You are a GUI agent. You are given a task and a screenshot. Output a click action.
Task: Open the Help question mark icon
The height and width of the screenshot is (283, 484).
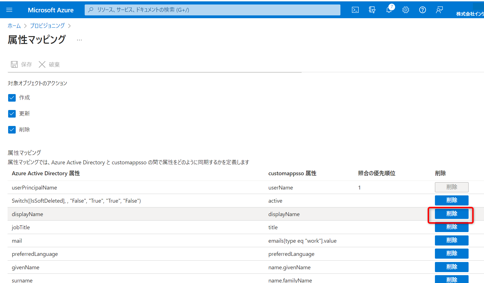[x=422, y=10]
